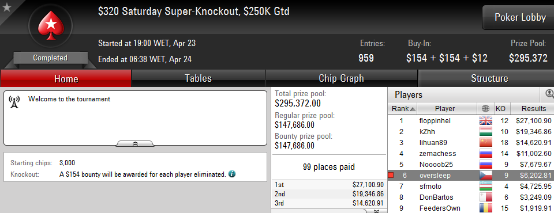Click the Poker Lobby button
This screenshot has width=554, height=213.
tap(519, 17)
